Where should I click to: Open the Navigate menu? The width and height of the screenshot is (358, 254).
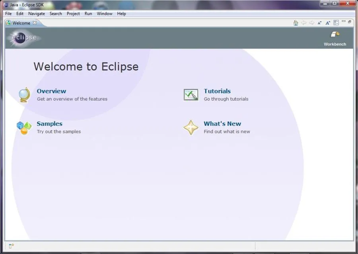pyautogui.click(x=37, y=14)
